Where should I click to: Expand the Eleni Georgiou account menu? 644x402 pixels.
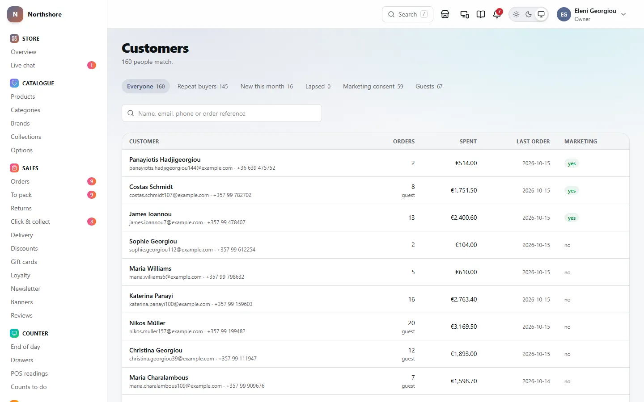coord(592,14)
